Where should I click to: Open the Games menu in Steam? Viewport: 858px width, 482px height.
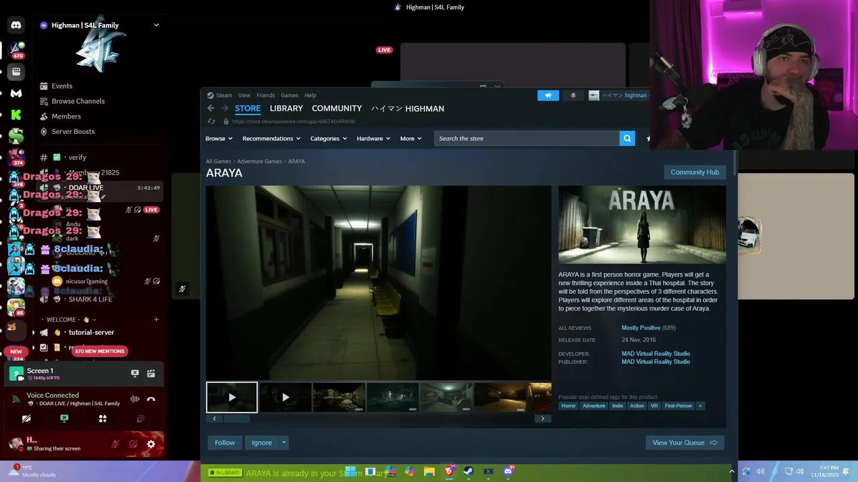tap(290, 95)
